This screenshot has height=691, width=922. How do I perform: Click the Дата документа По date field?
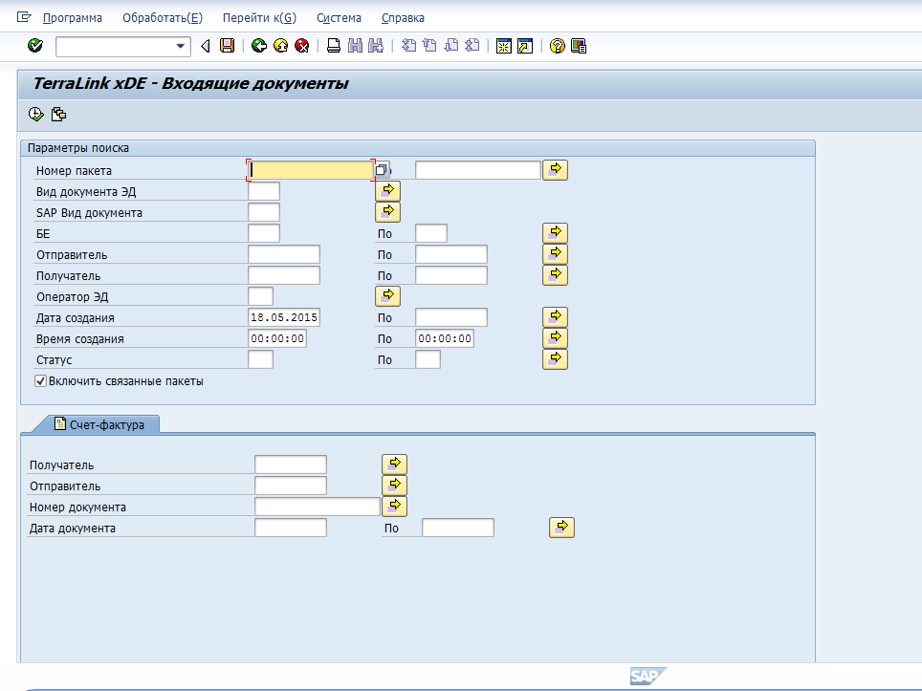(x=458, y=528)
